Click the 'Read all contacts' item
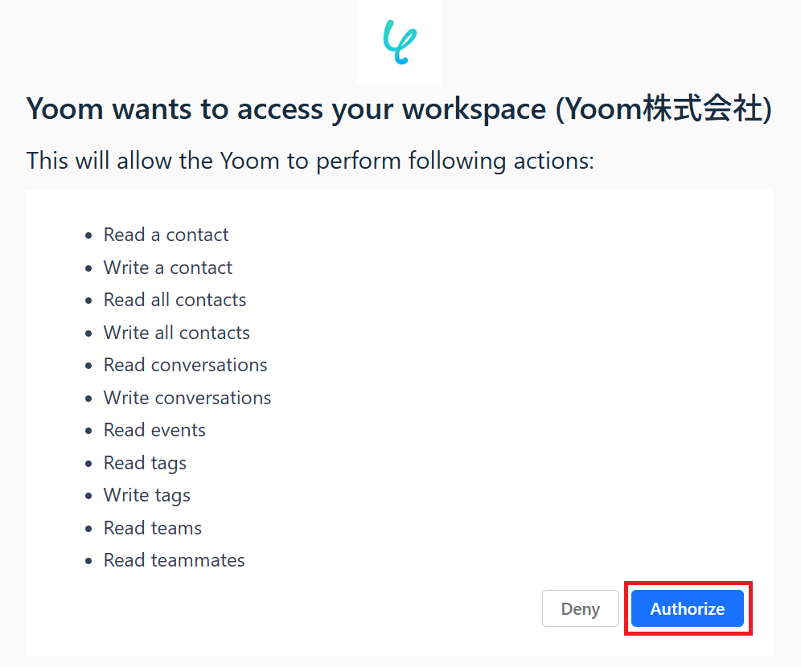The height and width of the screenshot is (667, 801). point(175,300)
